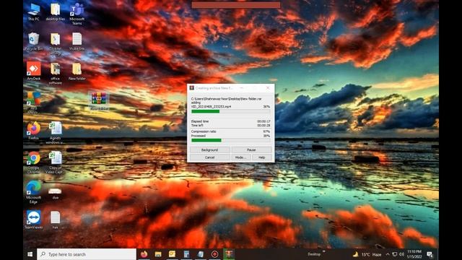Select the office software folder icon
Image resolution: width=462 pixels, height=260 pixels.
pos(55,74)
